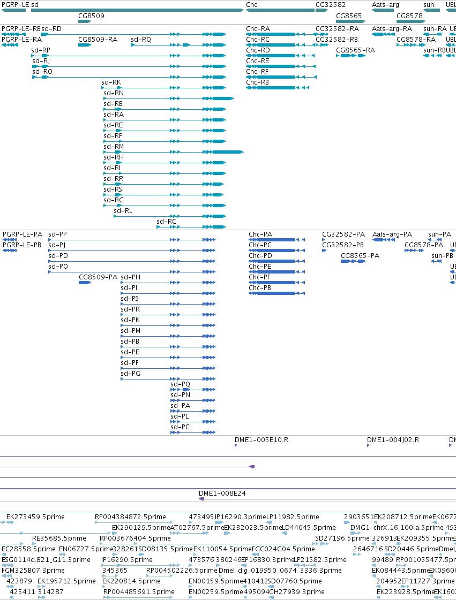Click transcript sd-RM label

point(114,147)
